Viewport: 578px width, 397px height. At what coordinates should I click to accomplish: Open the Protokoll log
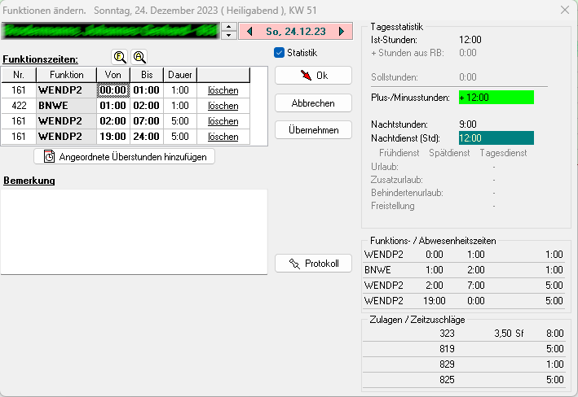click(313, 264)
